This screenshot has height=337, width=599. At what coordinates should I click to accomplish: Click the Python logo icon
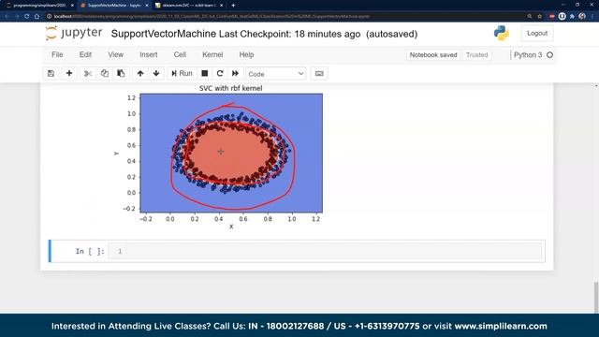coord(502,34)
